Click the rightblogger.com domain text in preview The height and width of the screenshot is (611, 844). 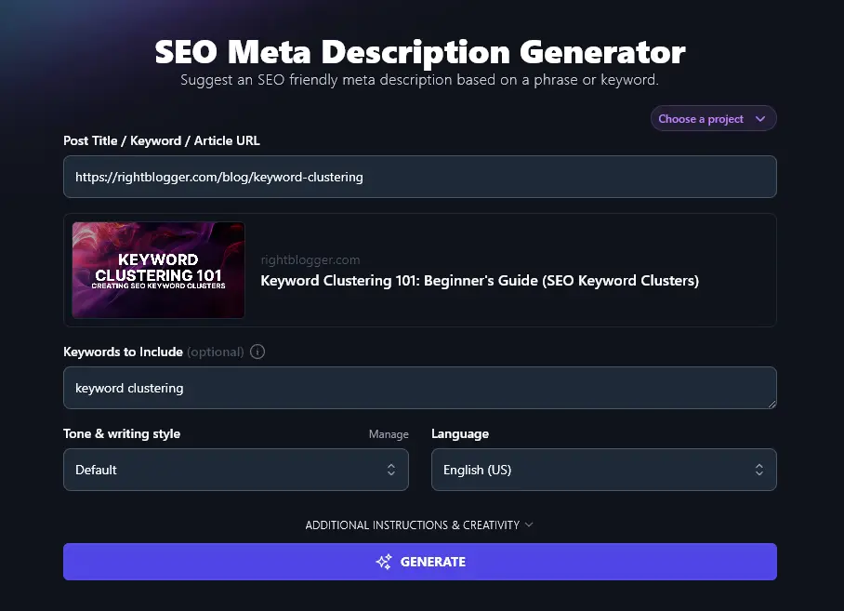point(310,260)
